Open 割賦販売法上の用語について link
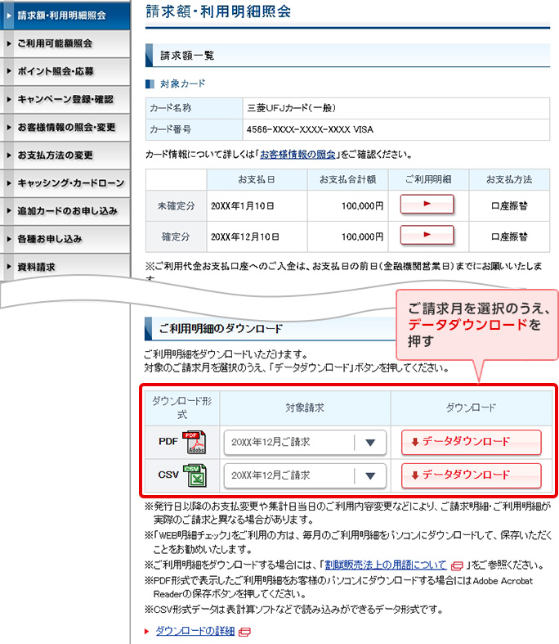 [x=385, y=565]
